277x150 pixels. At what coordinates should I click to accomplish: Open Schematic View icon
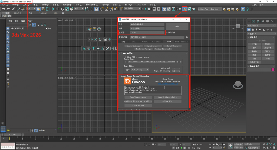click(x=173, y=9)
